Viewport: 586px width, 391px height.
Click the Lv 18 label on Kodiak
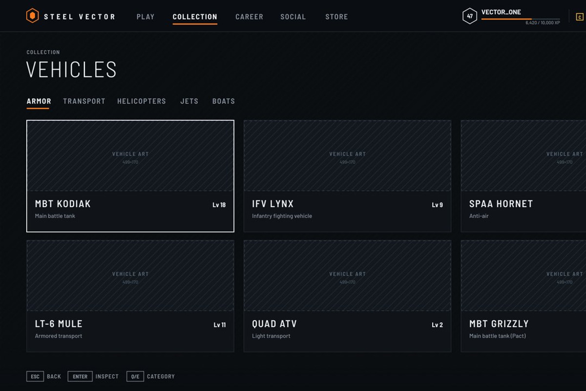219,205
